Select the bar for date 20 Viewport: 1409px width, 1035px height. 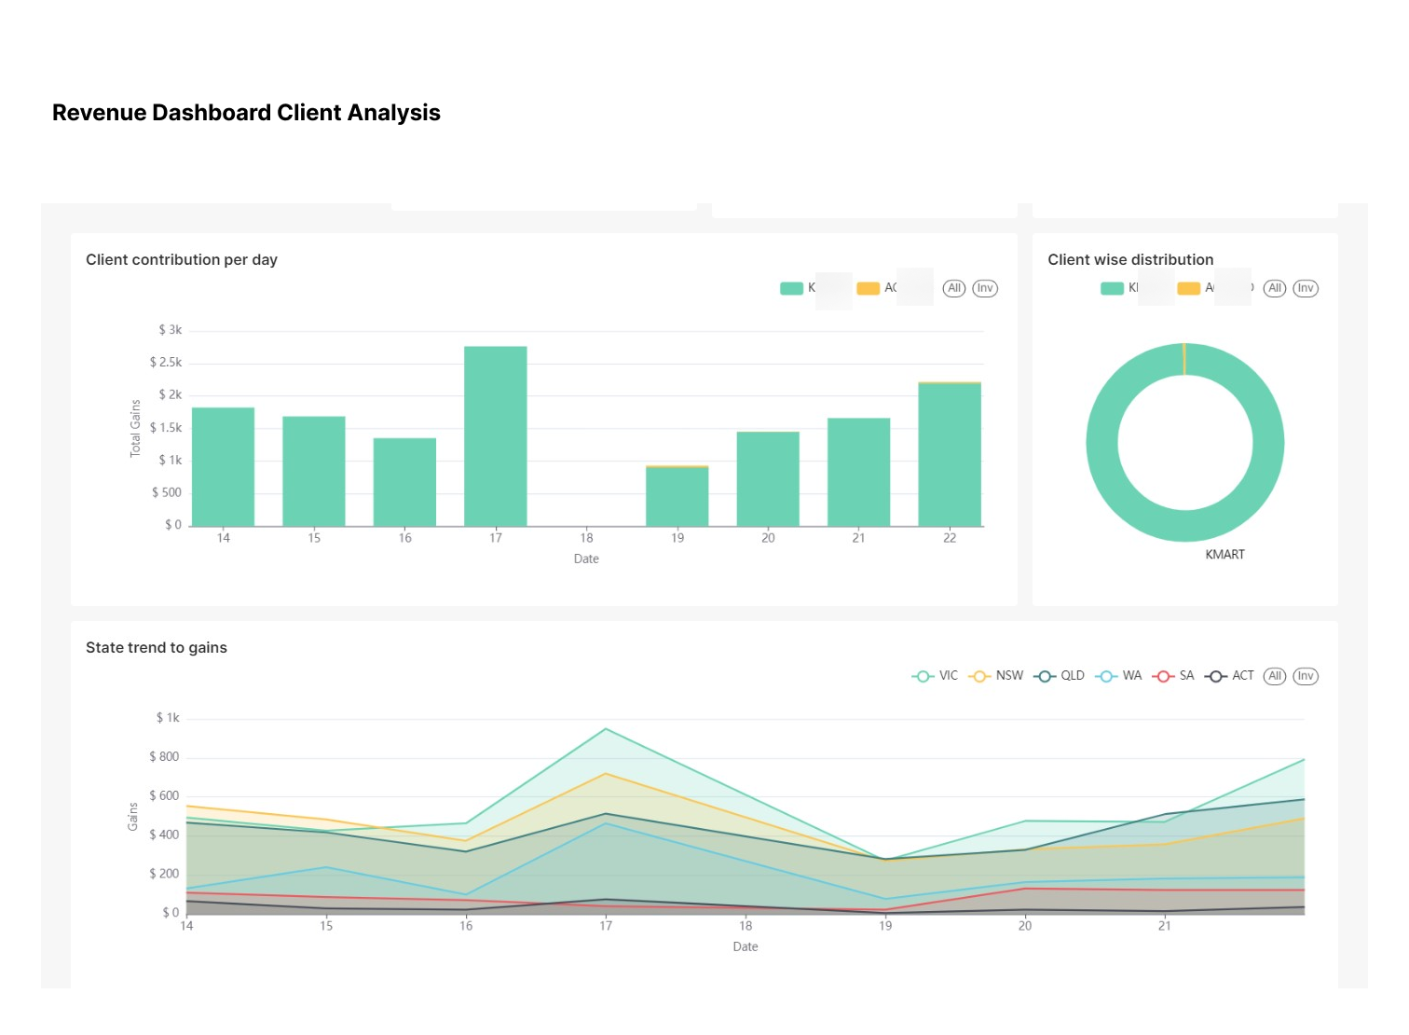coord(768,478)
